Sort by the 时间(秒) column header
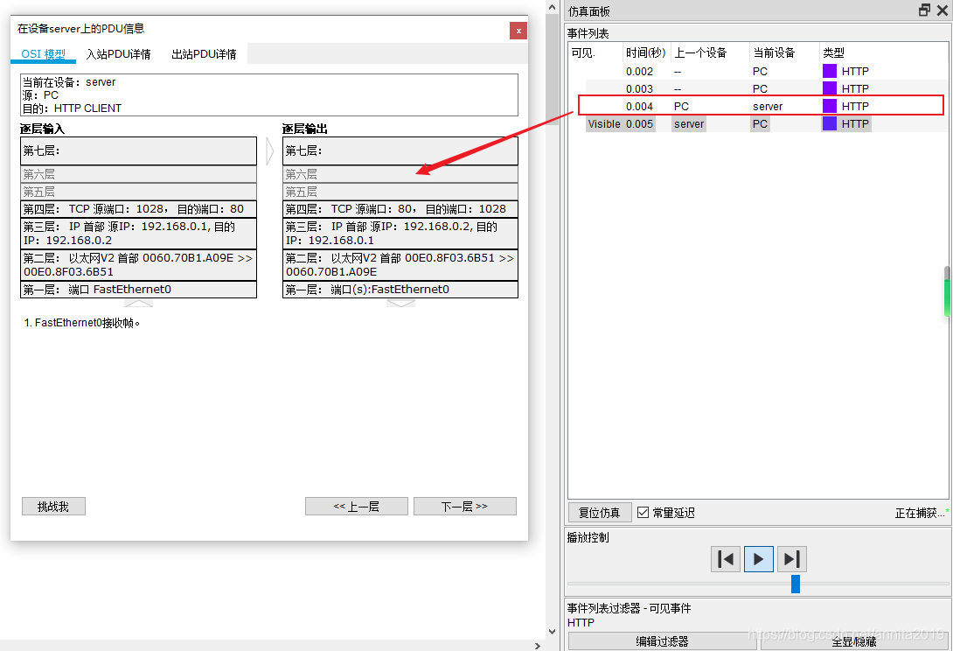This screenshot has height=651, width=953. coord(646,52)
